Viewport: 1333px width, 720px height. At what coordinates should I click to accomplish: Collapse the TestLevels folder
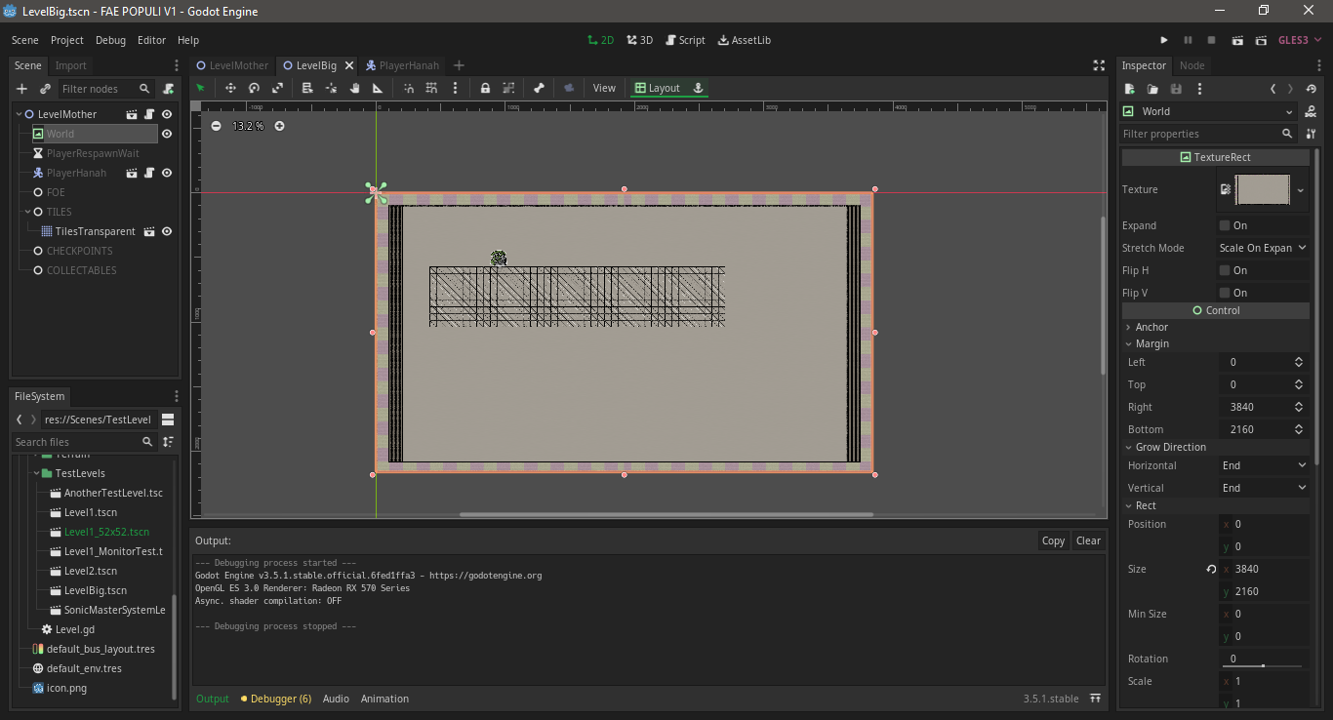click(x=36, y=473)
